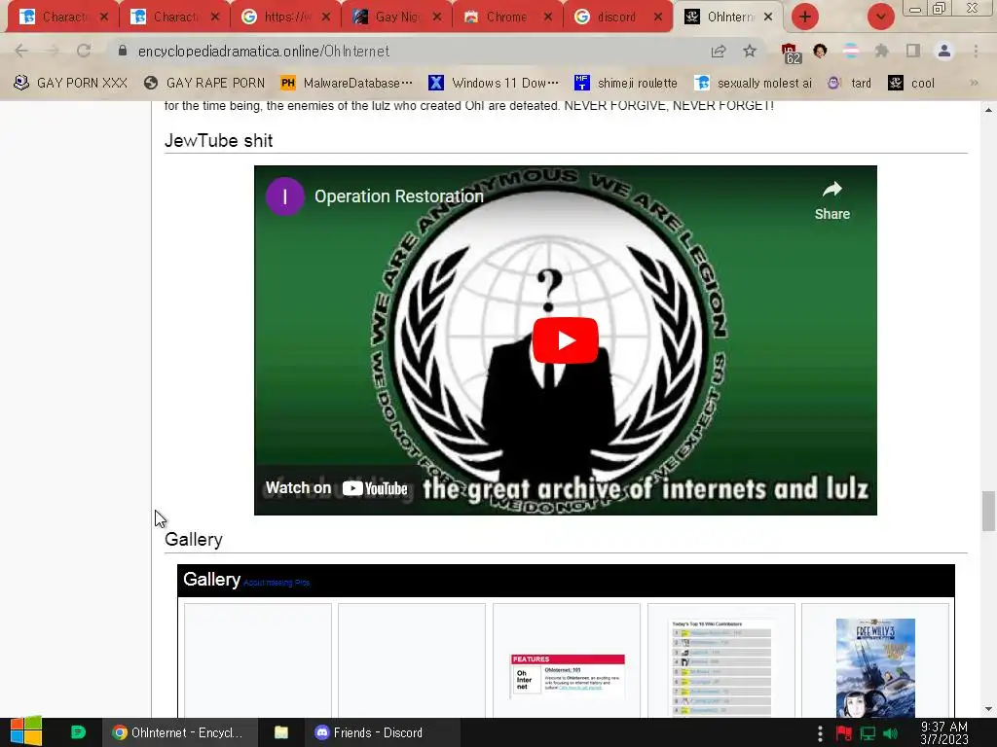Screen dimensions: 997x747
Task: Open Chrome three-dot menu
Action: 976,51
